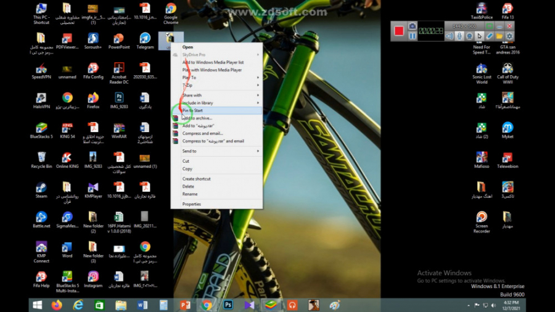Choose Open in the context menu
This screenshot has height=312, width=555.
[216, 47]
